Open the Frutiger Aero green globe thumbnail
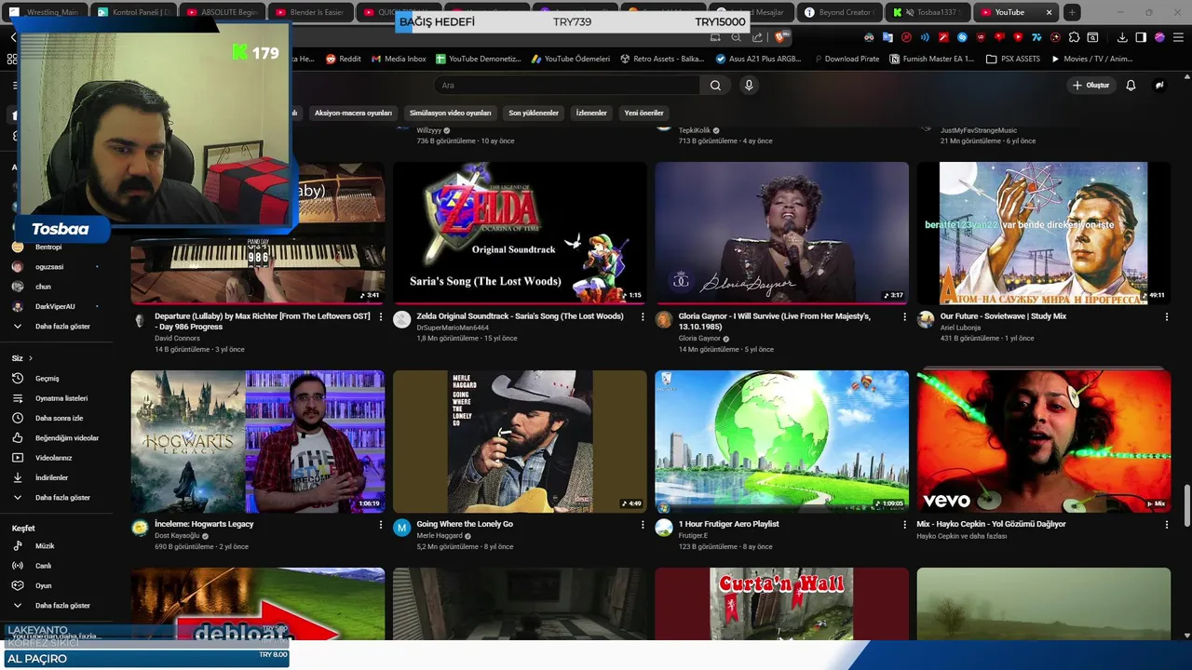This screenshot has width=1192, height=670. (781, 442)
